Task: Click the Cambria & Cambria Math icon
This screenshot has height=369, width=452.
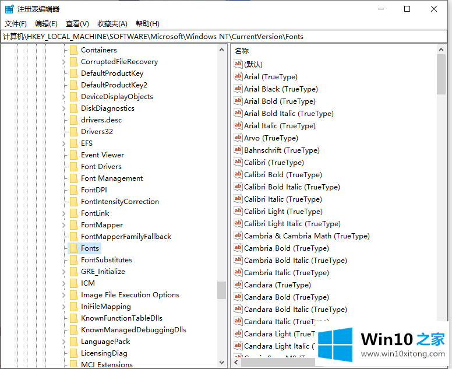Action: (x=238, y=236)
